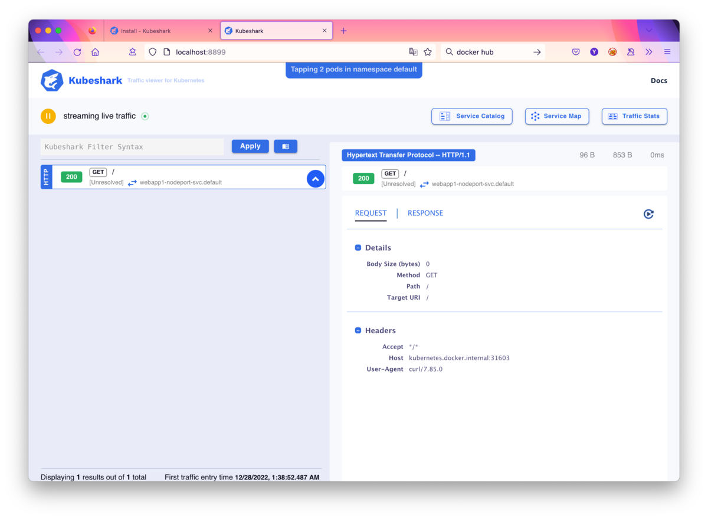Apply the Kubeshark filter
The image size is (708, 519).
pos(250,146)
